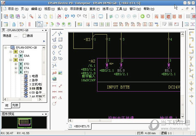Click the top-left angle connection symbol
Screen dimensions: 196x136
[x=191, y=34]
